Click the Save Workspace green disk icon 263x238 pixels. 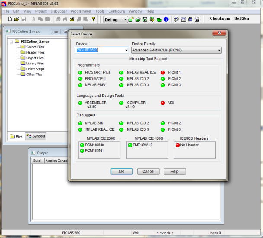145,19
